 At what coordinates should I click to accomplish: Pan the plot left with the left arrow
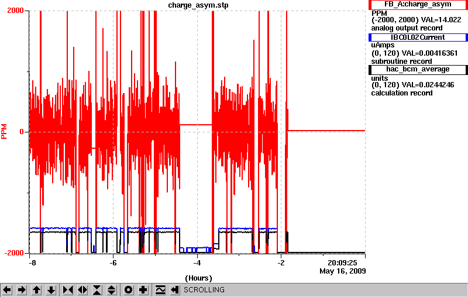coord(7,290)
